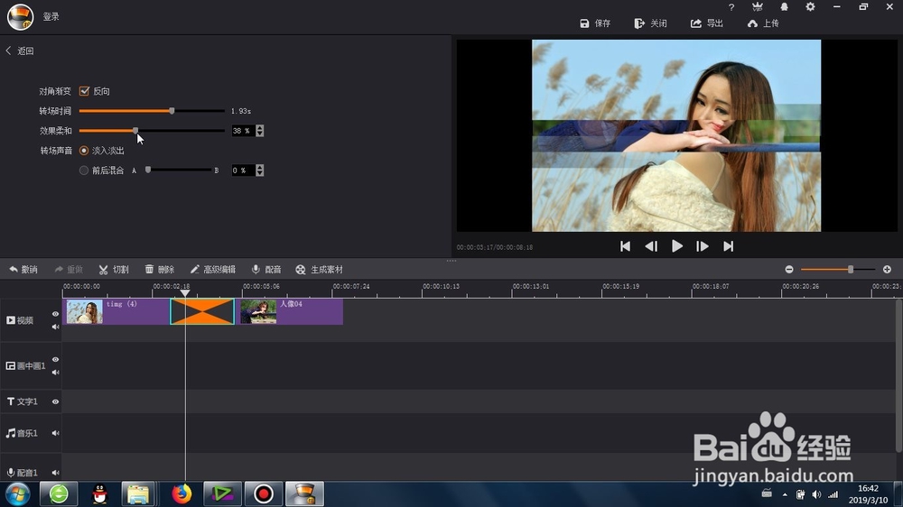
Task: Click the 前后混合 0% value field
Action: [242, 171]
